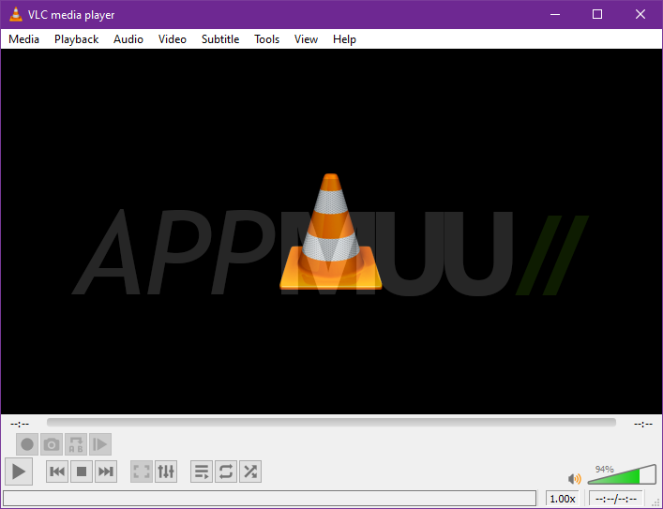
Task: Click the 1.00x playback speed label
Action: 563,499
